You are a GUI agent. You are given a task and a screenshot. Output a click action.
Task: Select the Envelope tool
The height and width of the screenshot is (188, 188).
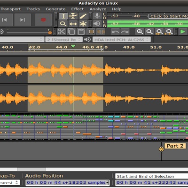point(73,16)
